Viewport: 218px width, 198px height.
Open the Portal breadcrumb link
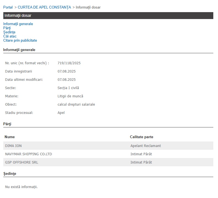(x=8, y=7)
